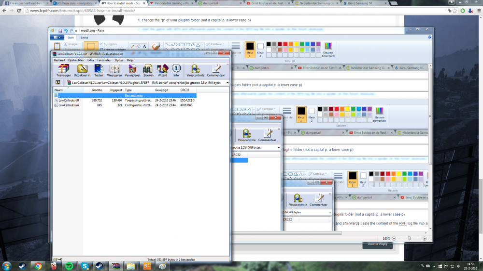Open Favorieten menu in WinRAR

[x=104, y=60]
